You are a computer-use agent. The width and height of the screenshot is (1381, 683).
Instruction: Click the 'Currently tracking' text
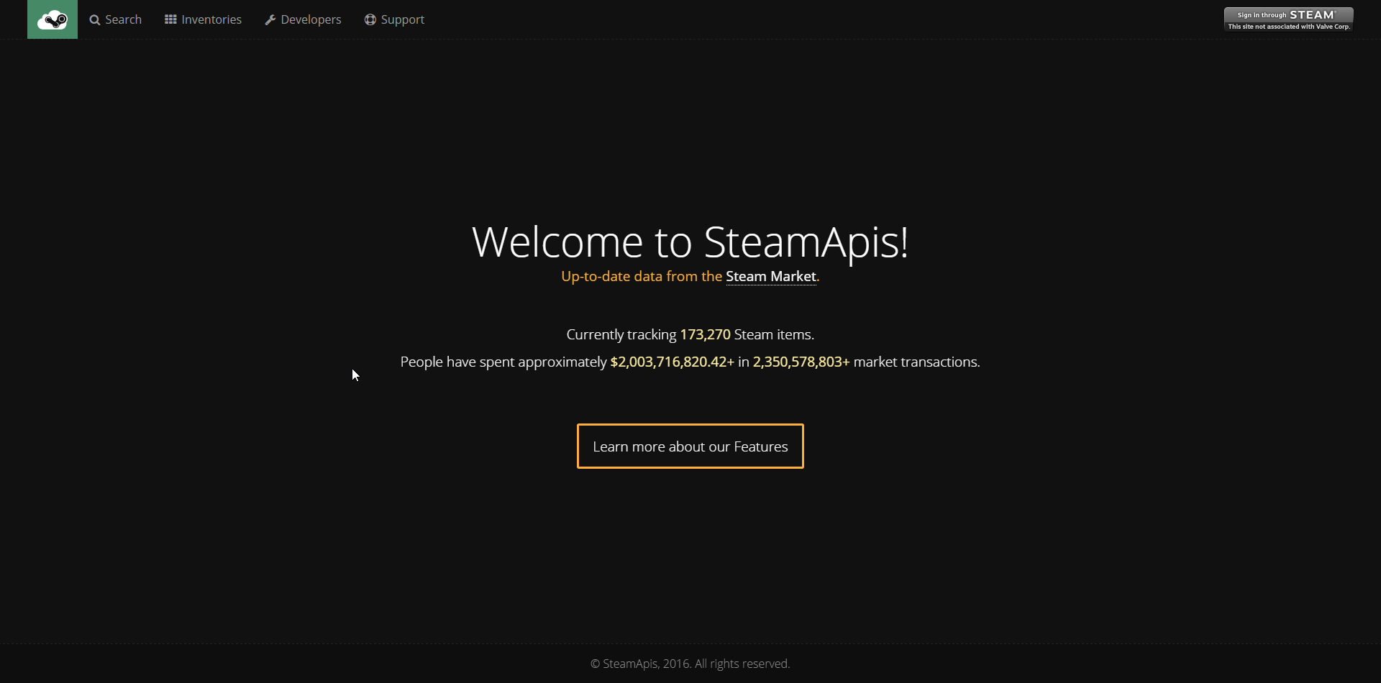pyautogui.click(x=621, y=335)
